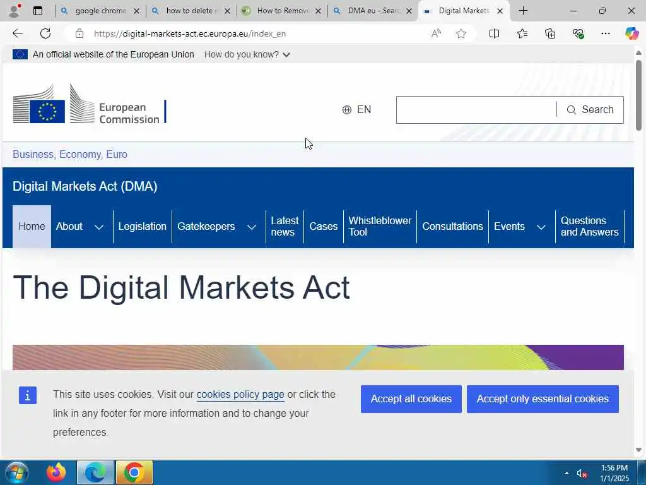This screenshot has width=646, height=485.
Task: Click the info icon in cookie banner
Action: 28,395
